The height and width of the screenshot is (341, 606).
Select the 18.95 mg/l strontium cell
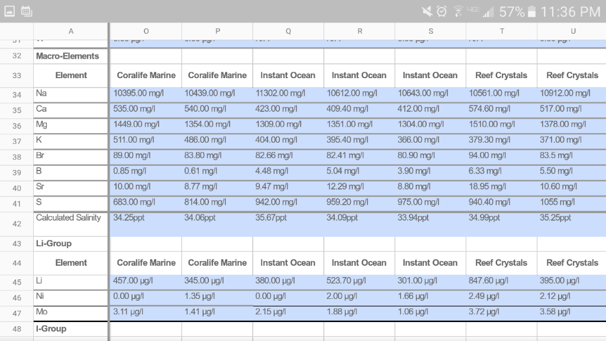pos(502,188)
